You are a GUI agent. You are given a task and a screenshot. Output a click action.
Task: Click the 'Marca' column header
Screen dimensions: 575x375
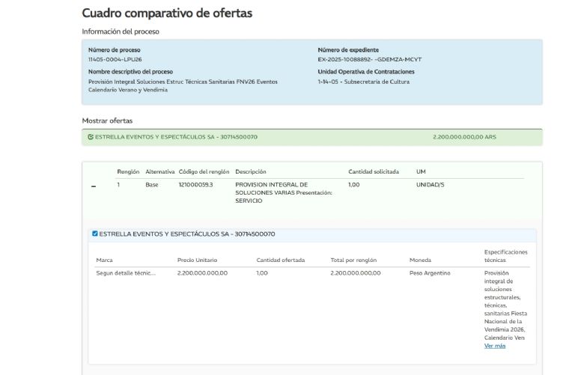tap(105, 260)
